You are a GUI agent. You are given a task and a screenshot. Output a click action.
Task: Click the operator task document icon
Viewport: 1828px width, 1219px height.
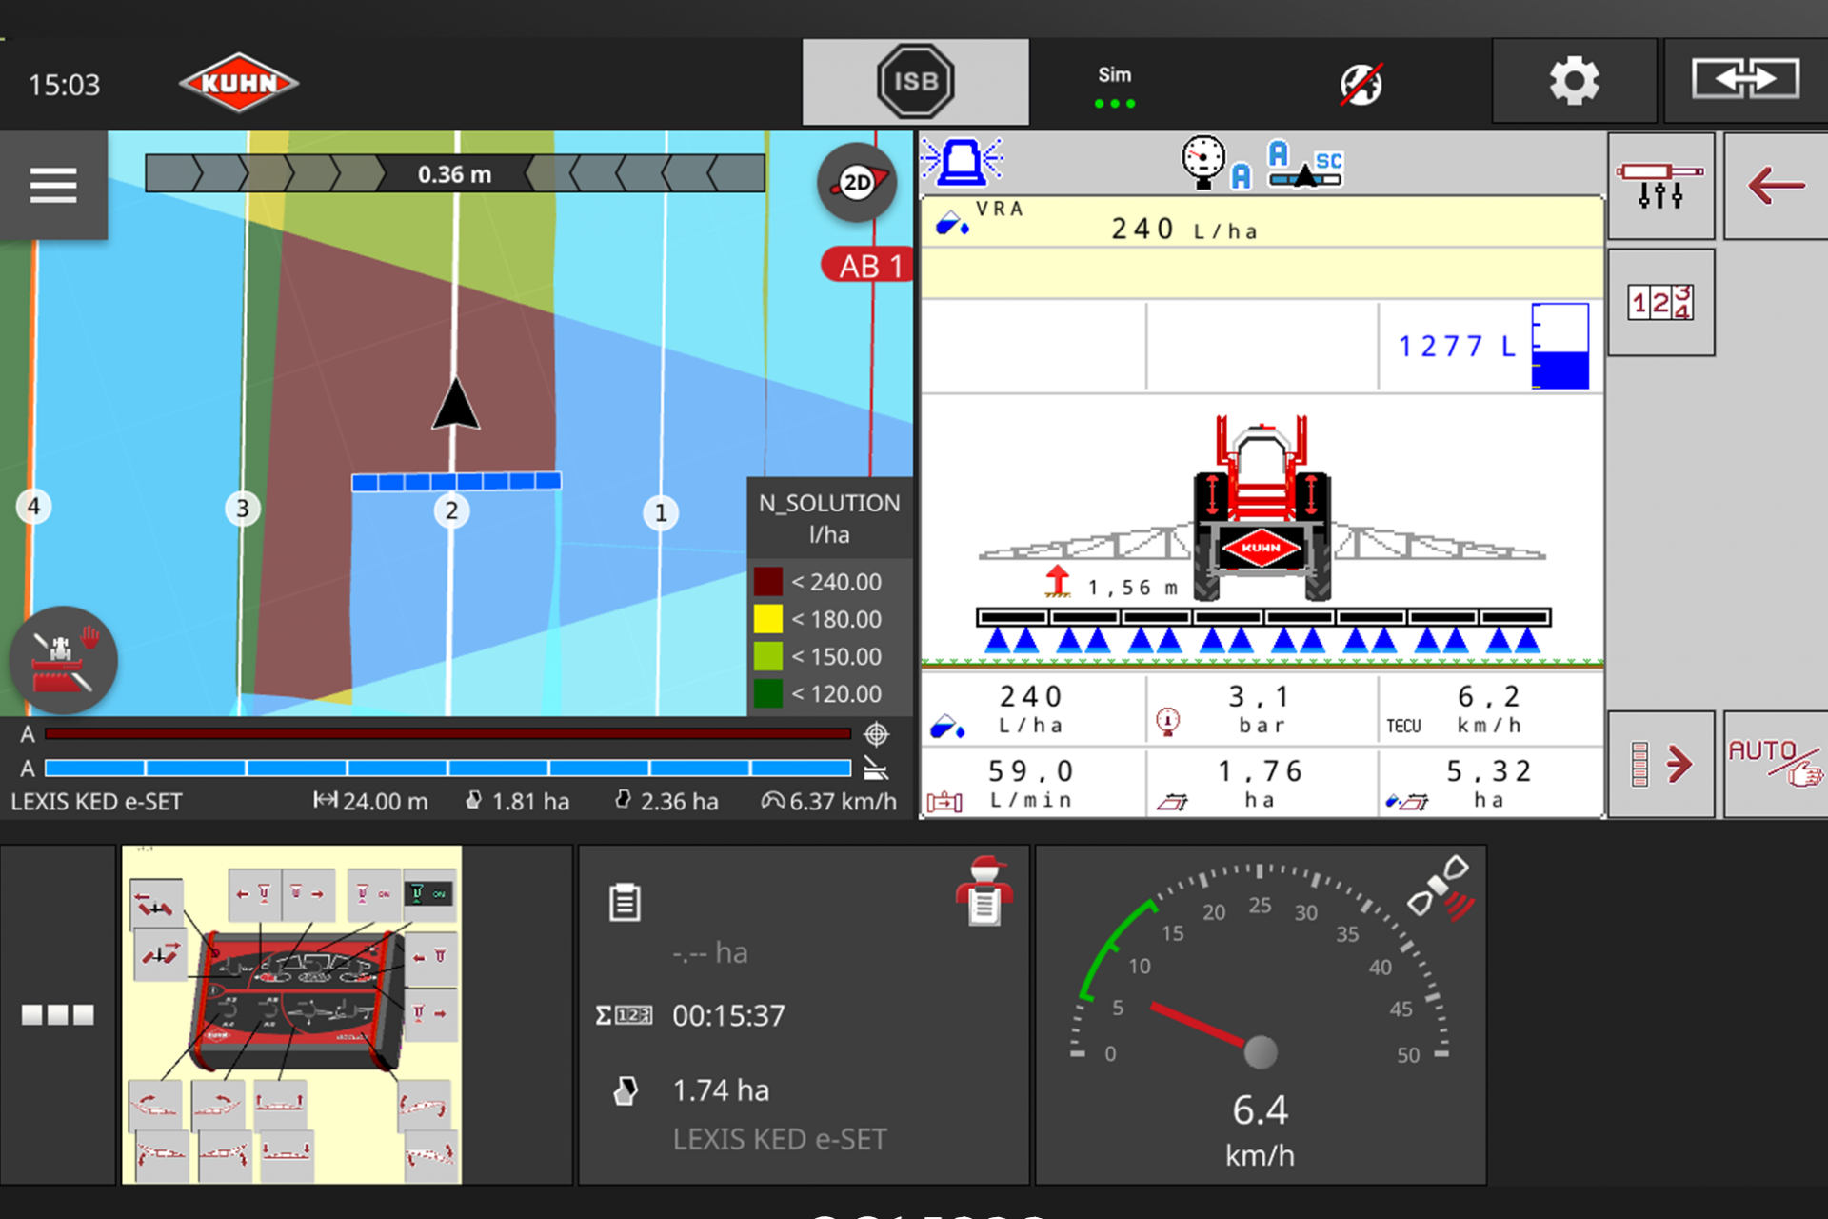pyautogui.click(x=984, y=891)
